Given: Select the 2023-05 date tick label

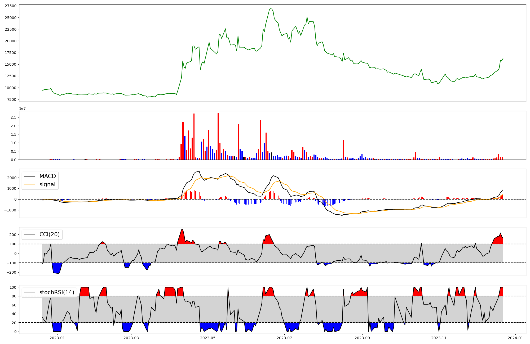Looking at the screenshot, I should (x=208, y=338).
